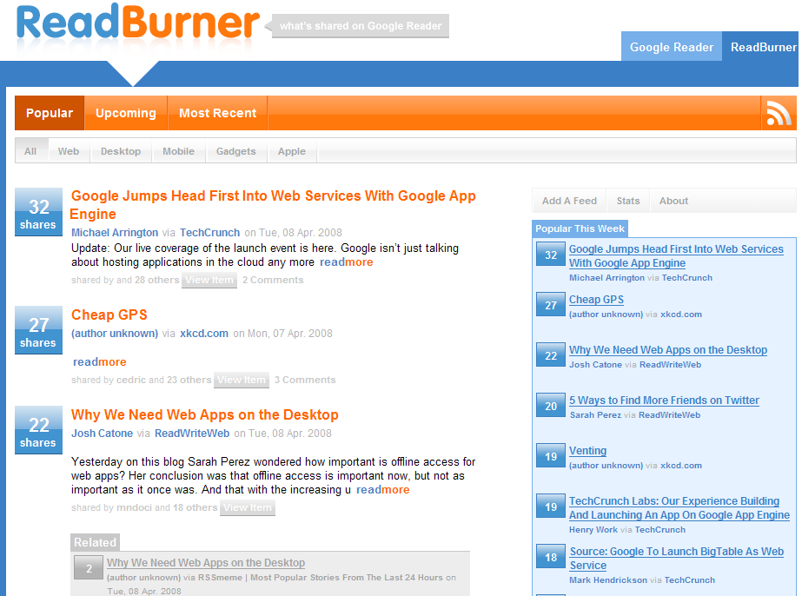This screenshot has width=802, height=596.
Task: Open the Venting sidebar link
Action: 587,451
